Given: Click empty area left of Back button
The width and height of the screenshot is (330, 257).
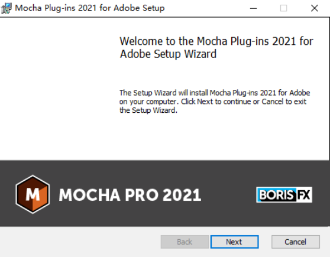Looking at the screenshot, I should pos(80,242).
